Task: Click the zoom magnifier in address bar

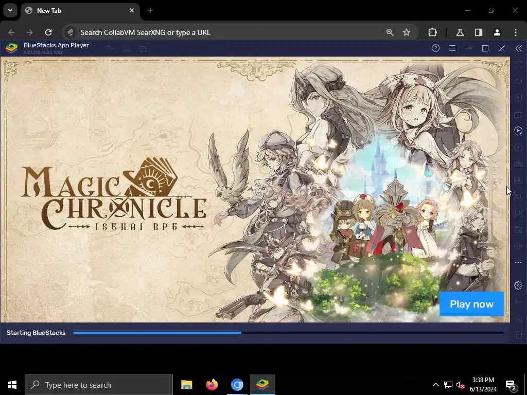Action: click(390, 32)
